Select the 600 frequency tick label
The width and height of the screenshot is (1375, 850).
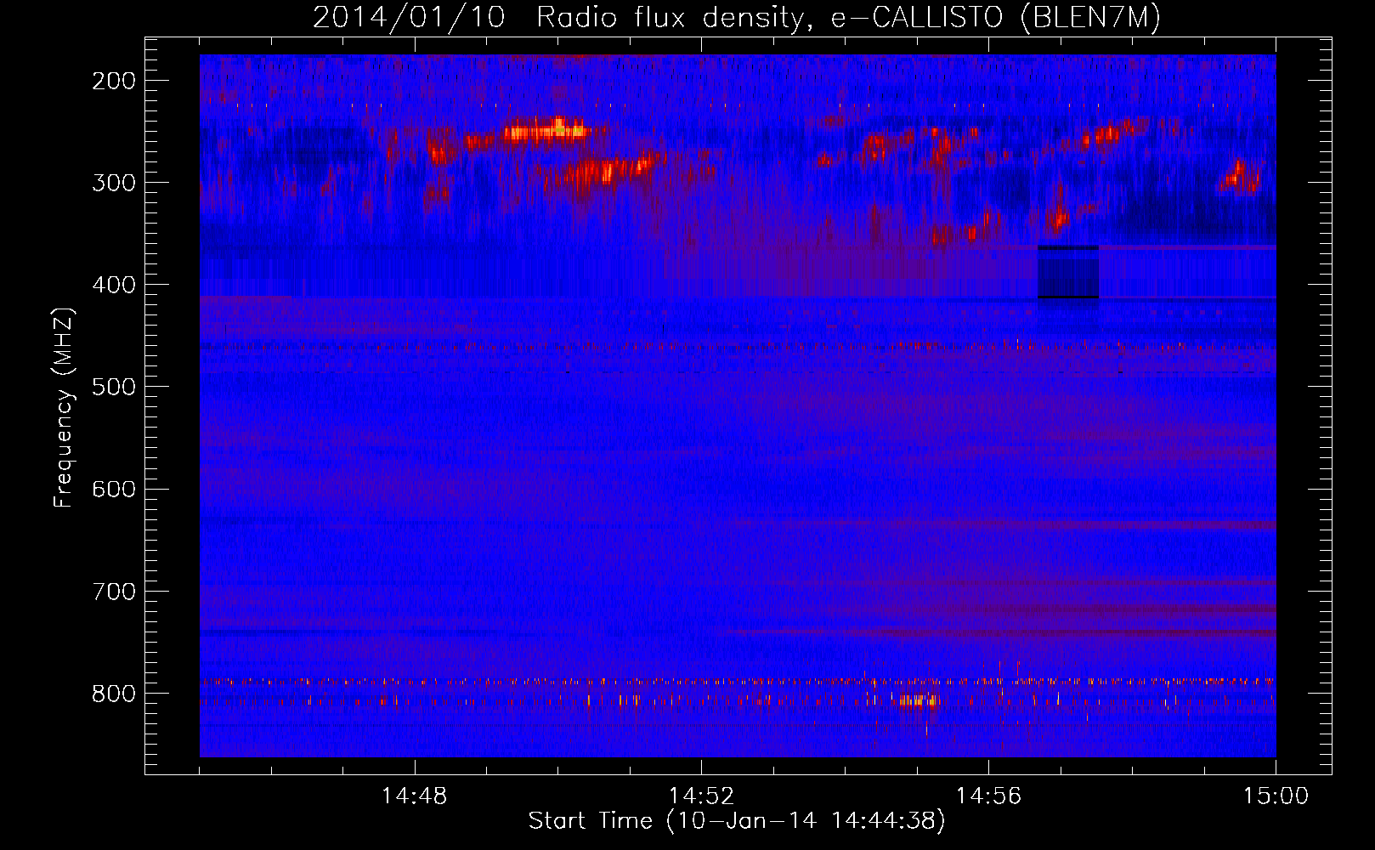tap(114, 489)
